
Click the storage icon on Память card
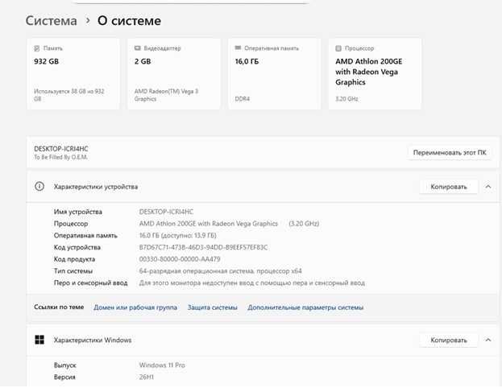[37, 48]
